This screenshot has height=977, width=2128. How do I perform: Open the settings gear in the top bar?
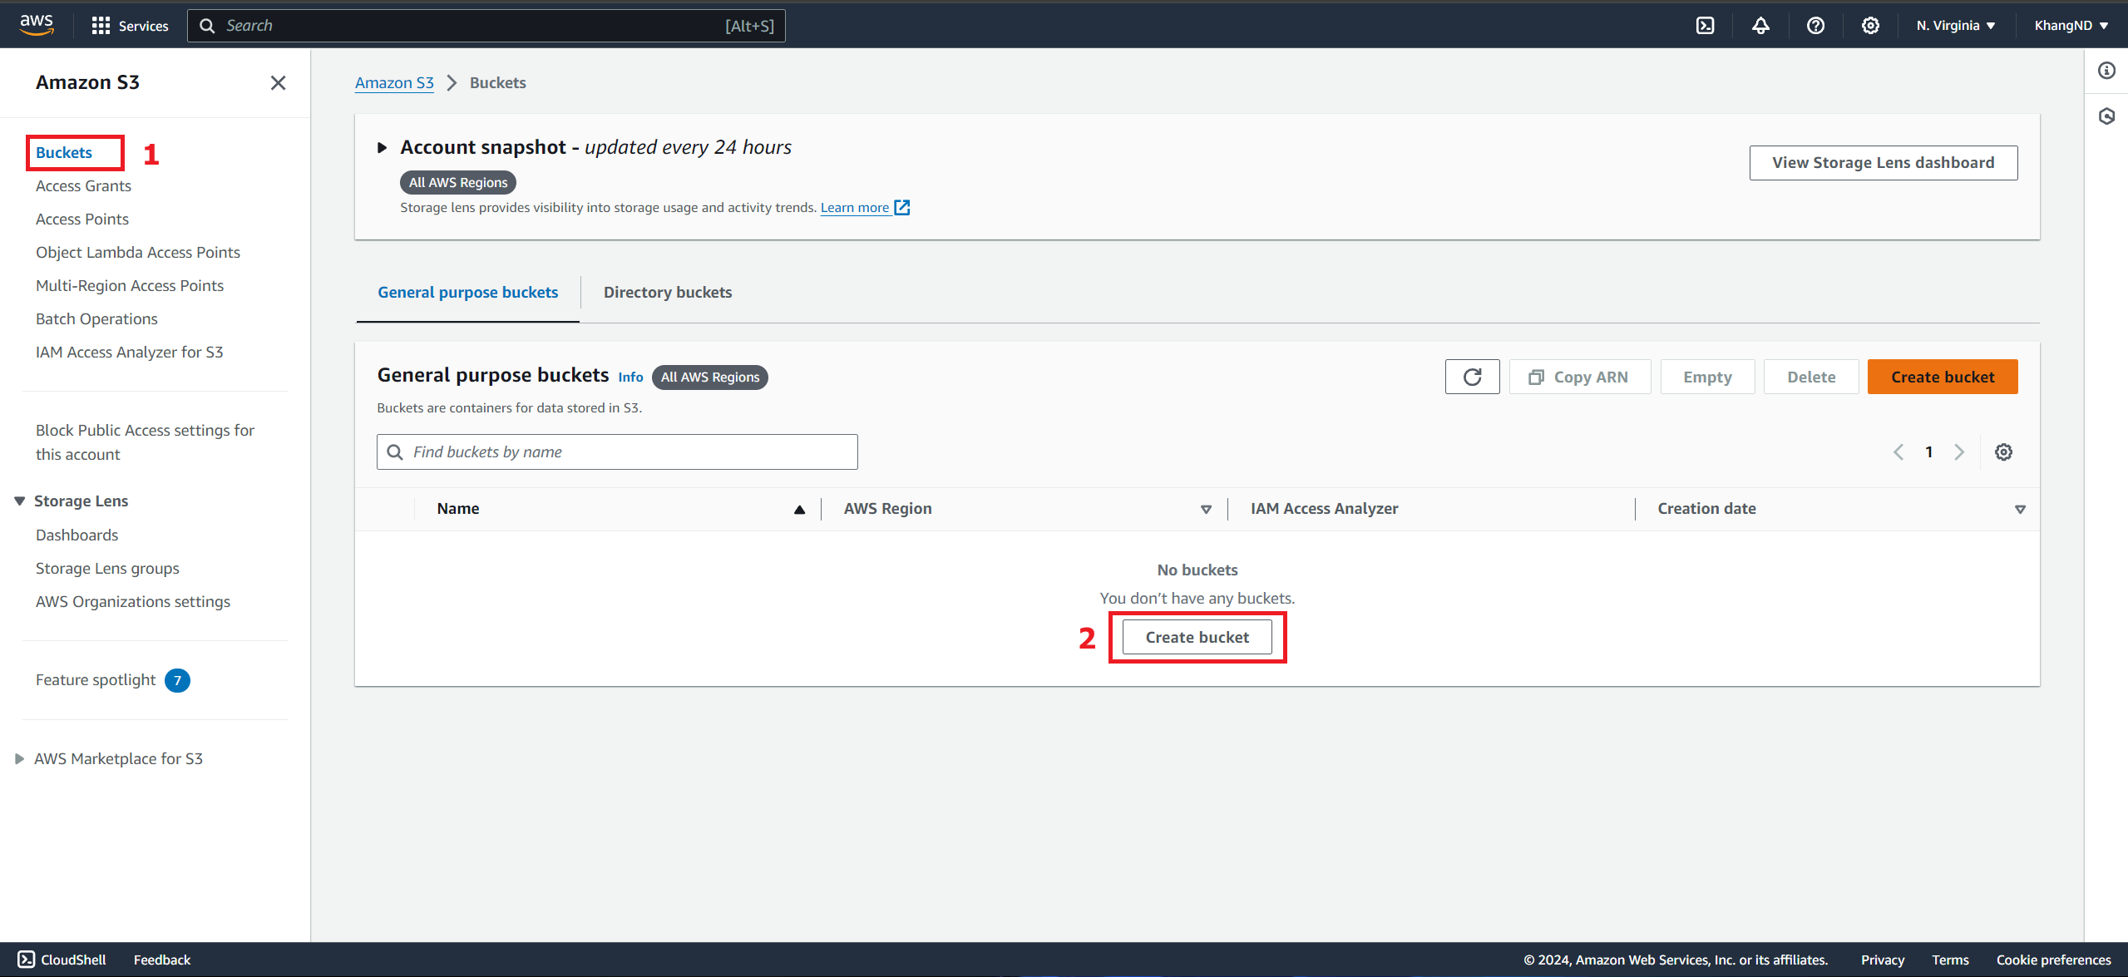click(1870, 26)
